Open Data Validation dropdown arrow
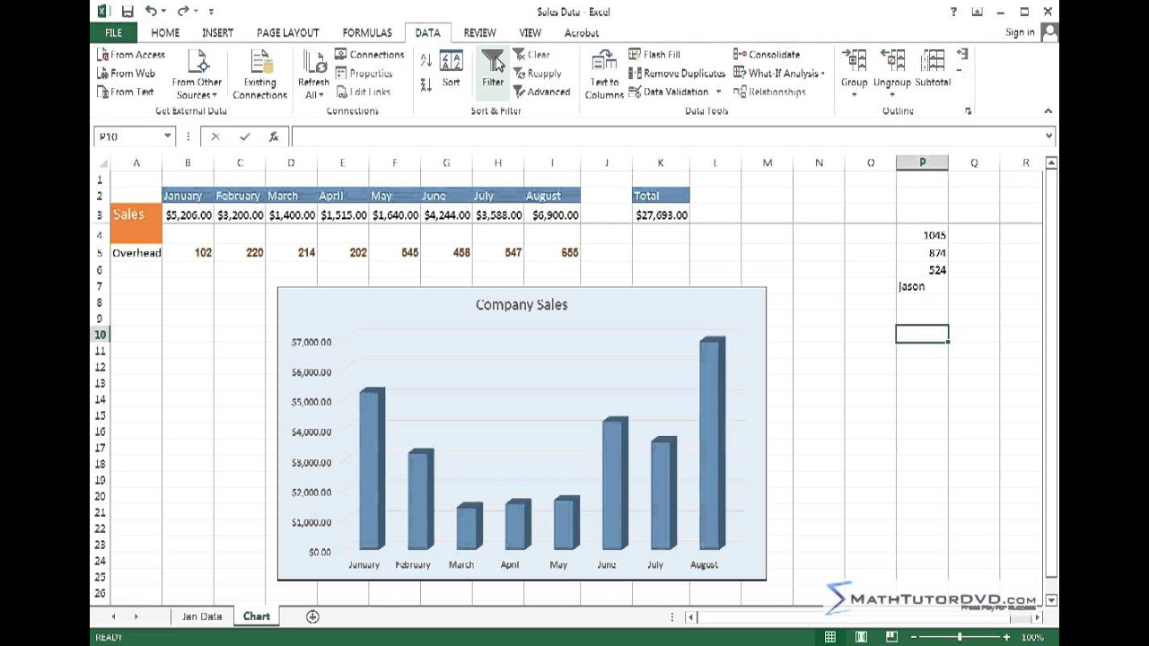Image resolution: width=1149 pixels, height=646 pixels. click(718, 92)
